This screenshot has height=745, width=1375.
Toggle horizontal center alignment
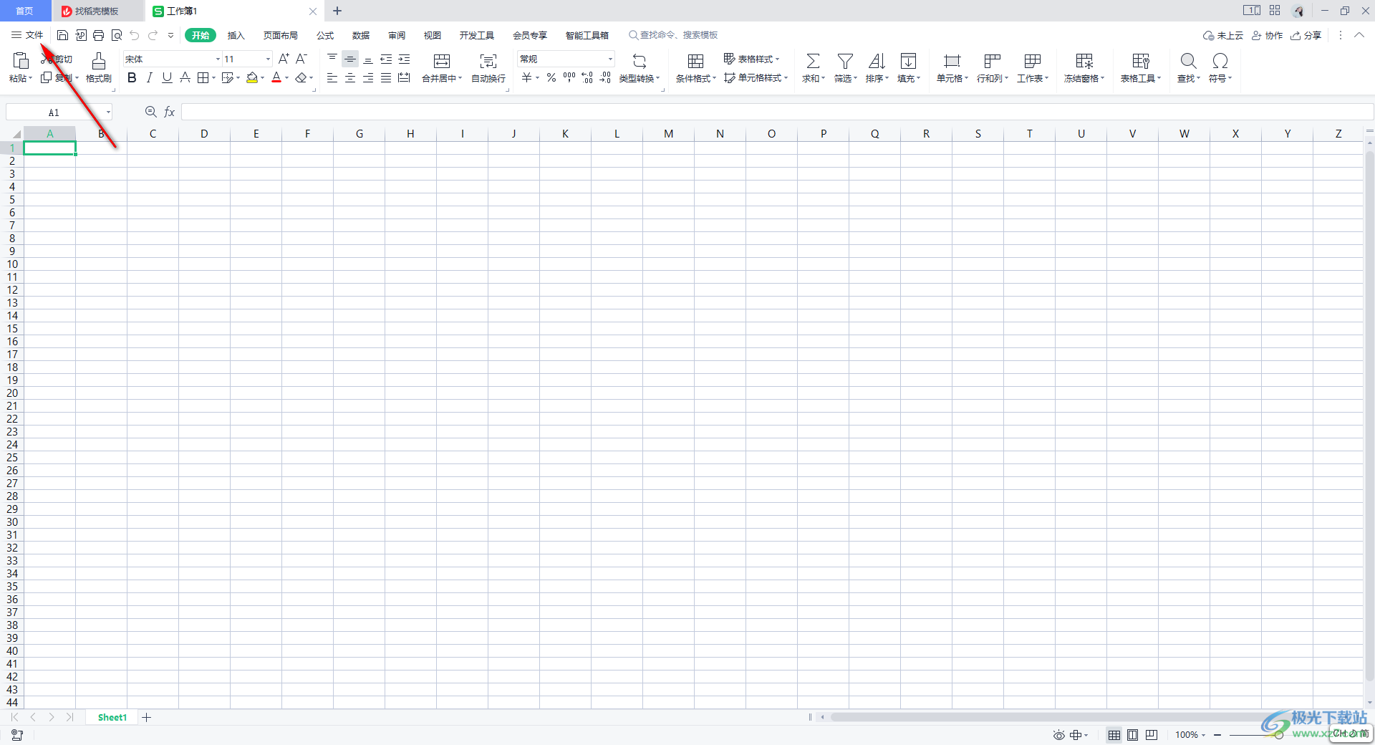[350, 77]
